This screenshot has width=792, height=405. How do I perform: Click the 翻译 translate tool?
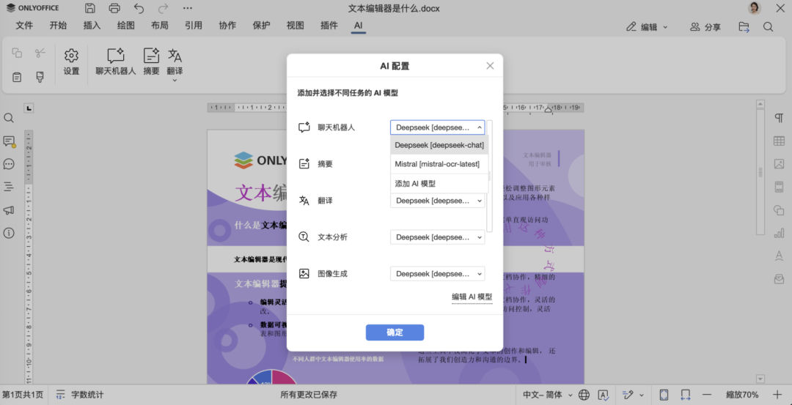coord(175,62)
